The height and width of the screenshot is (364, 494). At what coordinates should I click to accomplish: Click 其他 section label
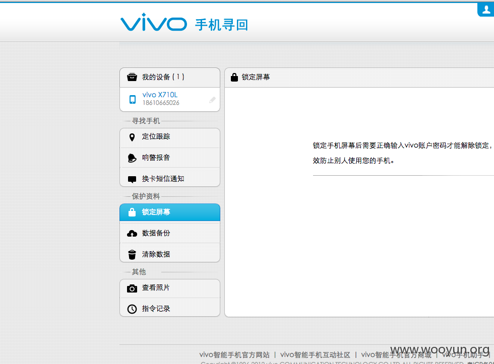click(x=139, y=272)
